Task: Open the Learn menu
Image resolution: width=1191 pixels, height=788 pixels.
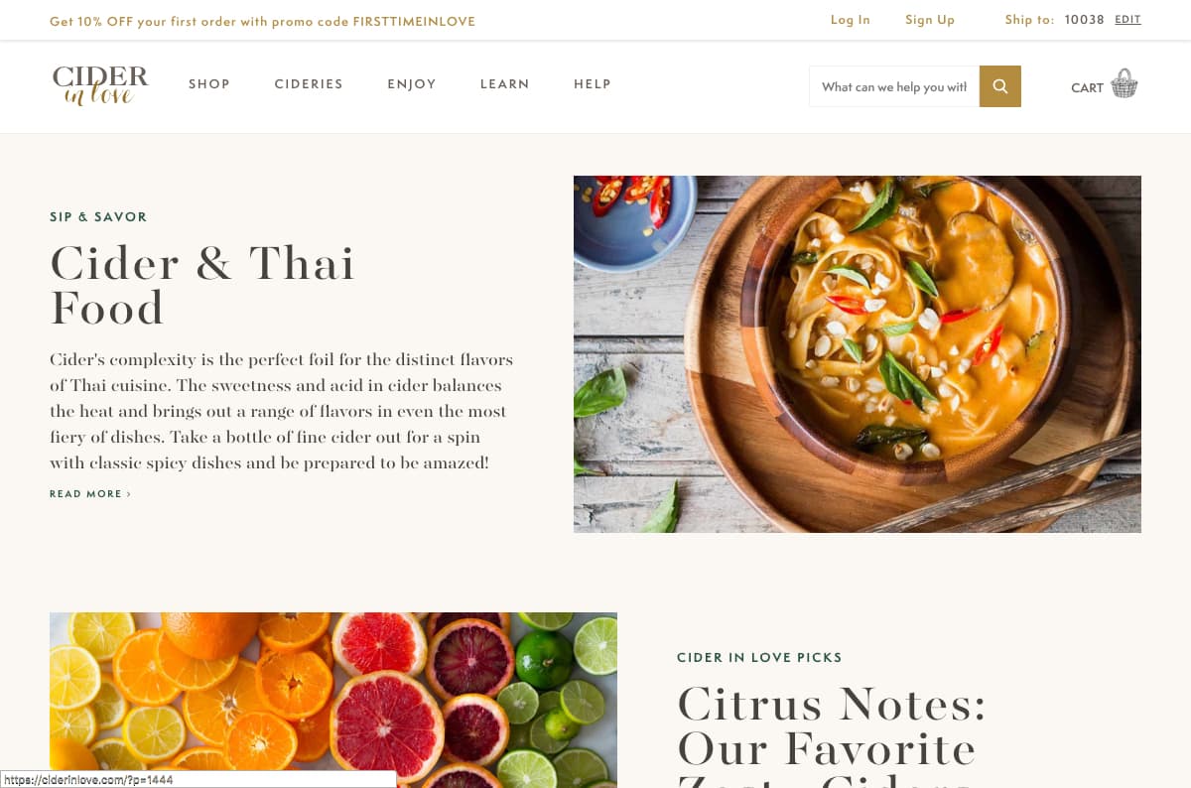Action: [505, 84]
